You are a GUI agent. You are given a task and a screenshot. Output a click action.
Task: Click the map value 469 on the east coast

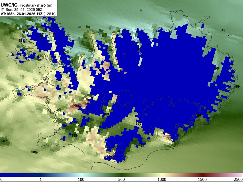pyautogui.click(x=237, y=86)
